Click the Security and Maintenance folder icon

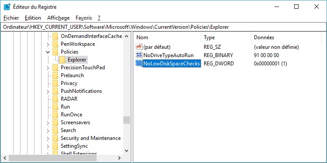click(55, 138)
